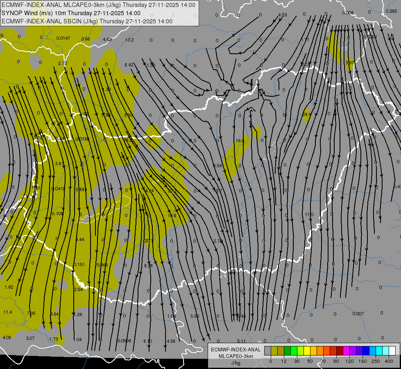Click the map value '11.4'
This screenshot has width=401, height=369.
click(x=8, y=312)
